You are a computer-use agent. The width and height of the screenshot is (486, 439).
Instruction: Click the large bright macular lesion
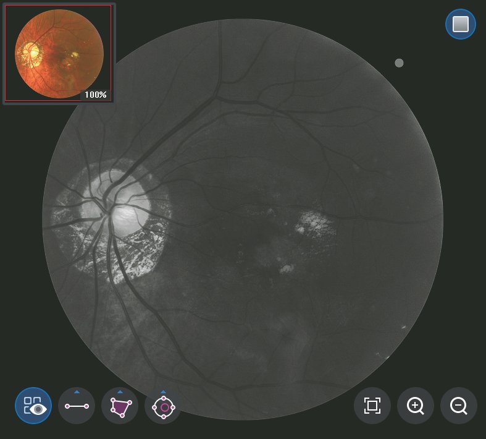point(317,224)
